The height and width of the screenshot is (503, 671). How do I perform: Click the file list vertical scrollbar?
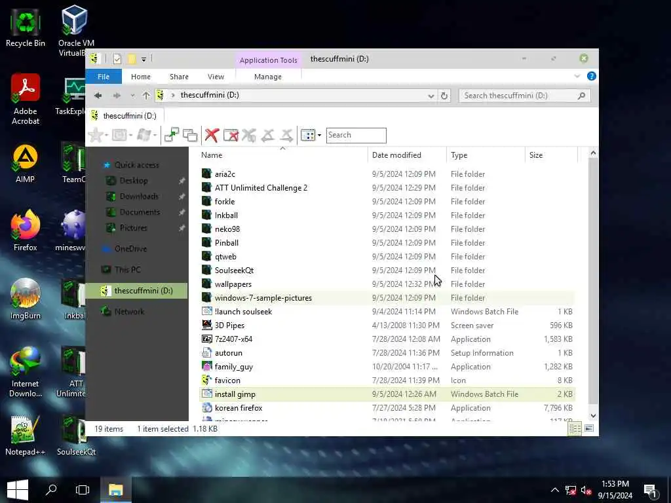593,282
